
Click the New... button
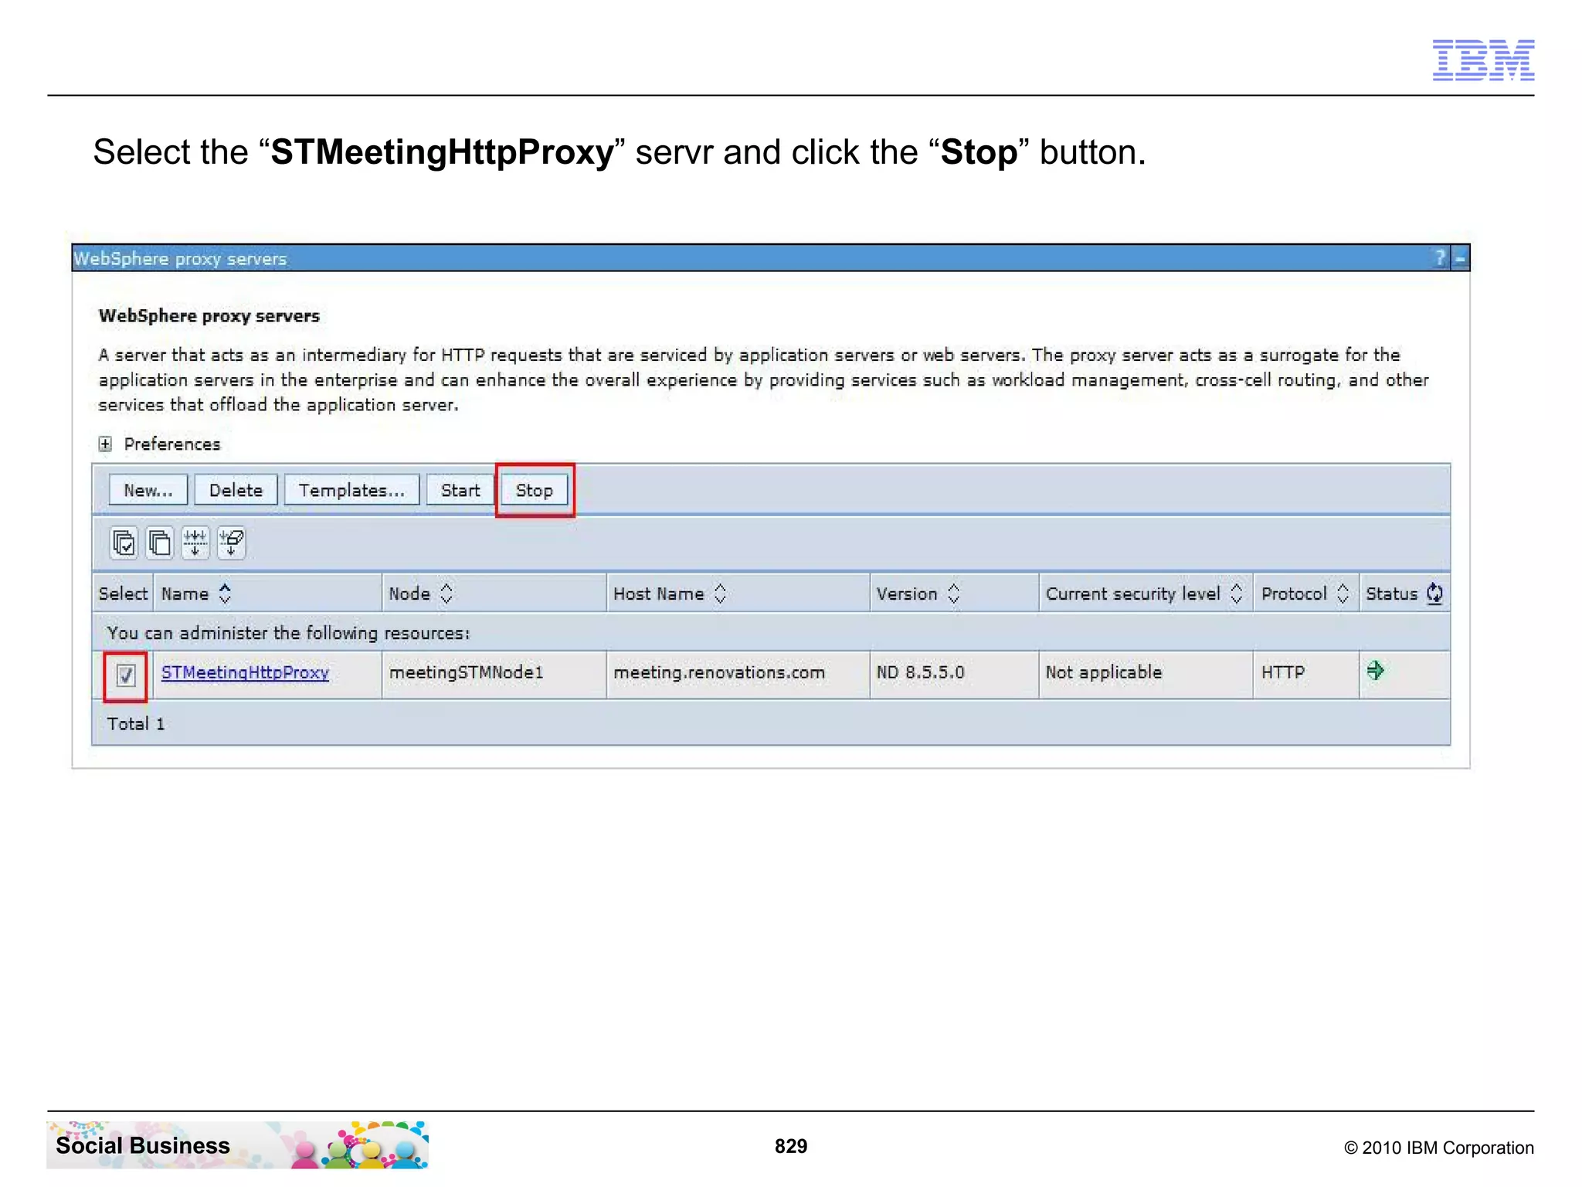coord(148,490)
